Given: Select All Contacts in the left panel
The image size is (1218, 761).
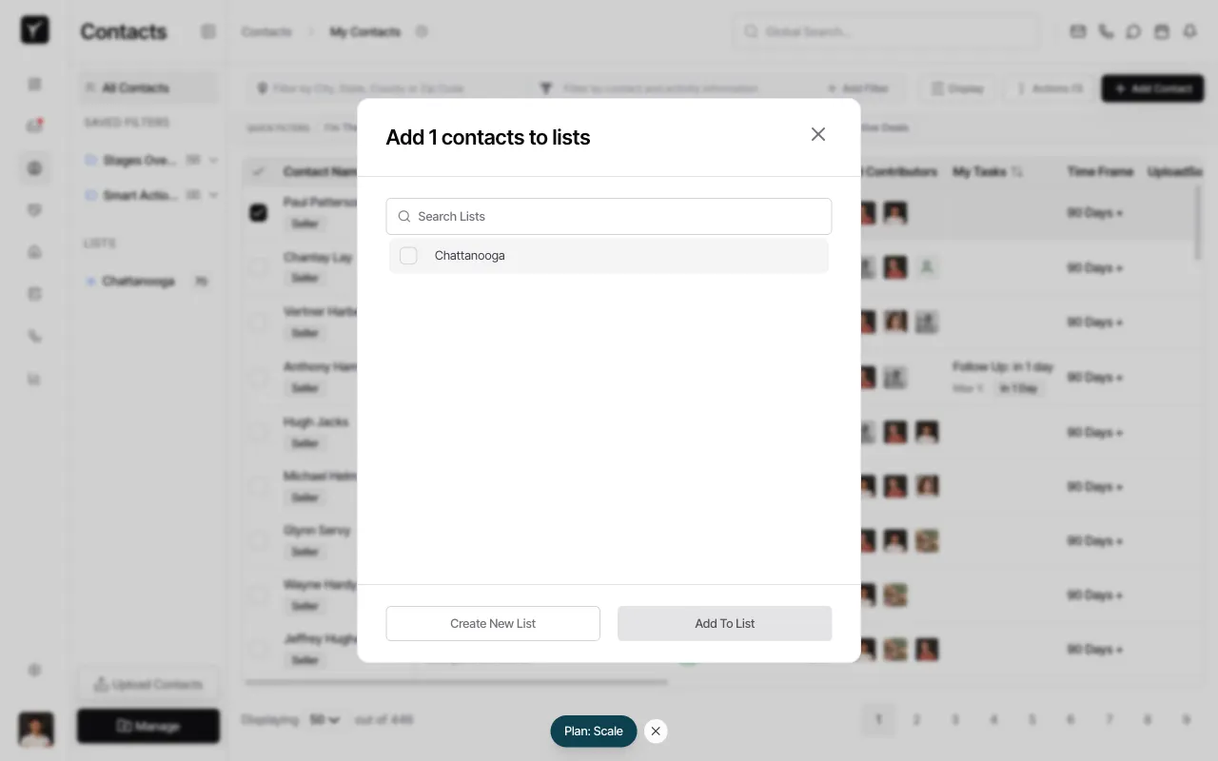Looking at the screenshot, I should (x=133, y=88).
